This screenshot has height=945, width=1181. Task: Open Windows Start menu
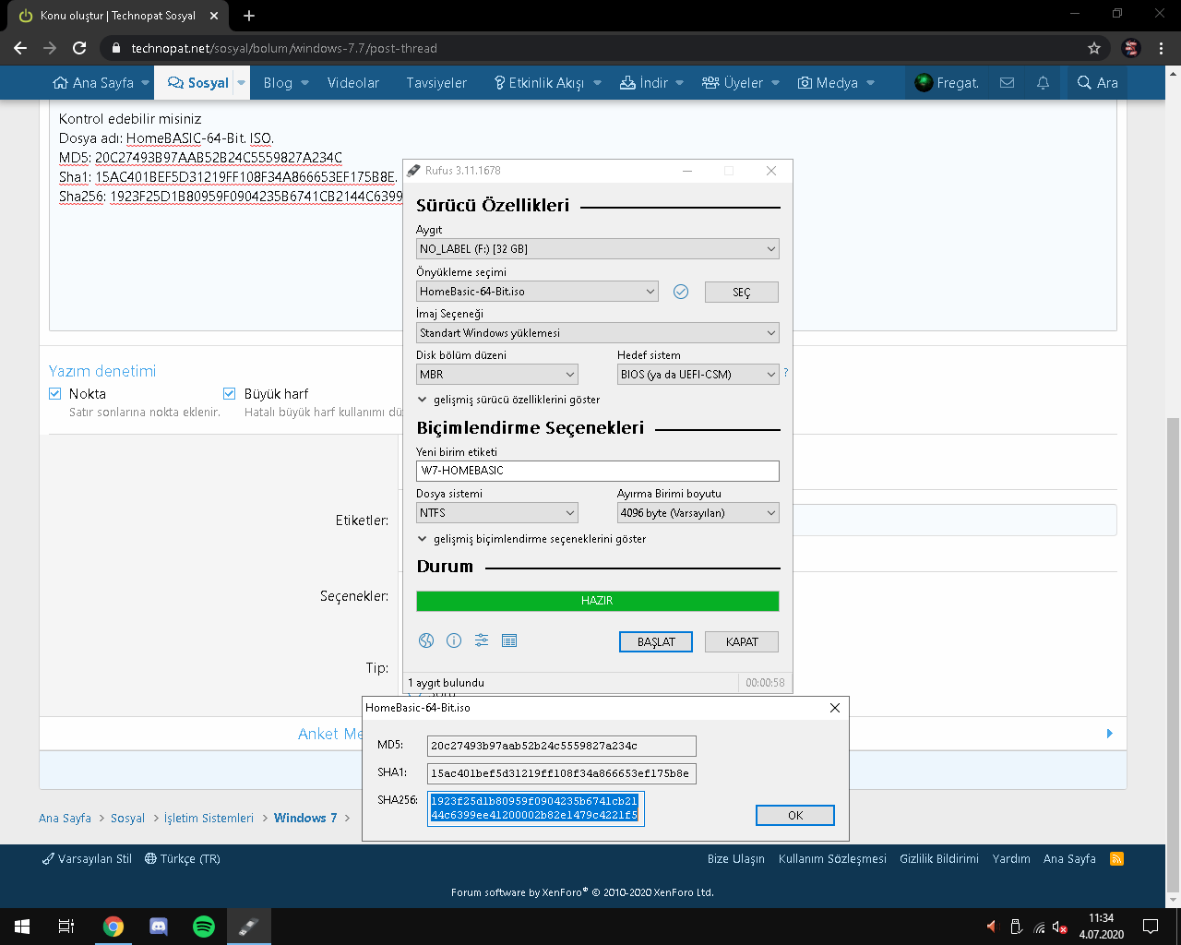(22, 927)
